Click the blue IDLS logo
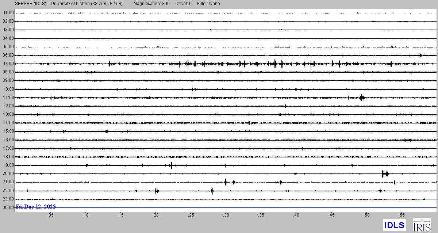The height and width of the screenshot is (233, 438). (x=395, y=225)
